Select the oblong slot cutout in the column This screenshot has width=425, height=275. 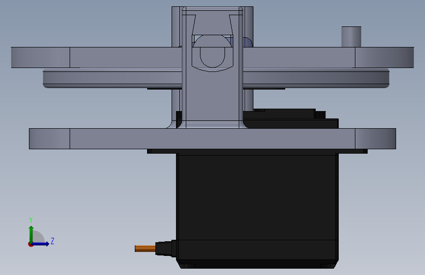pos(213,57)
